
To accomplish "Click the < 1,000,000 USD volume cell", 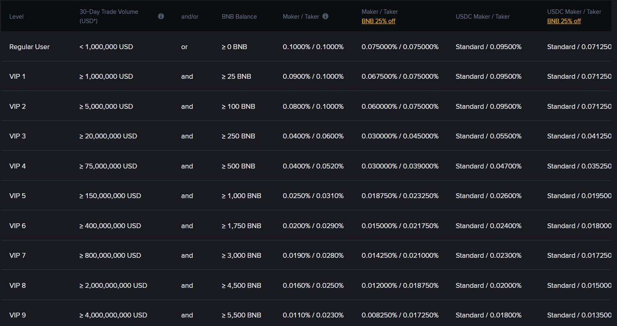I will tap(106, 47).
